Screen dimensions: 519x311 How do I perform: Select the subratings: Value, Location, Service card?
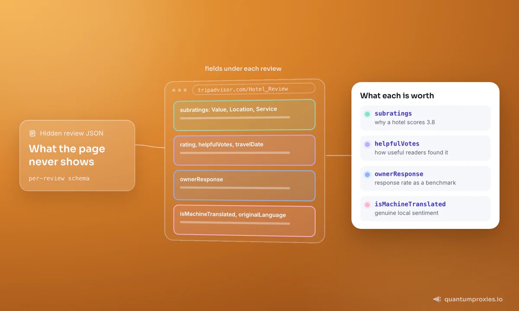pos(244,114)
